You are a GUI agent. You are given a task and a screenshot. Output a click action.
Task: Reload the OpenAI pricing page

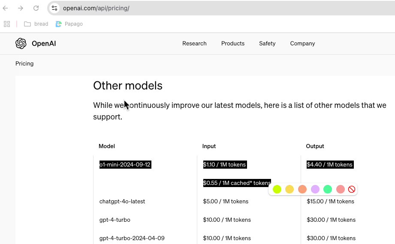[36, 8]
